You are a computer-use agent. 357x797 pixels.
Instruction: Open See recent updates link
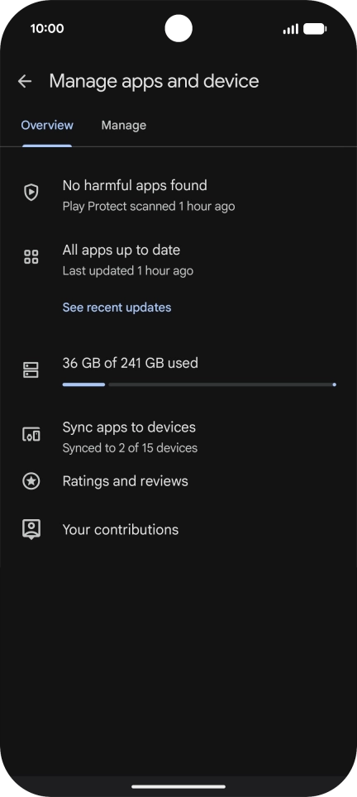[117, 308]
